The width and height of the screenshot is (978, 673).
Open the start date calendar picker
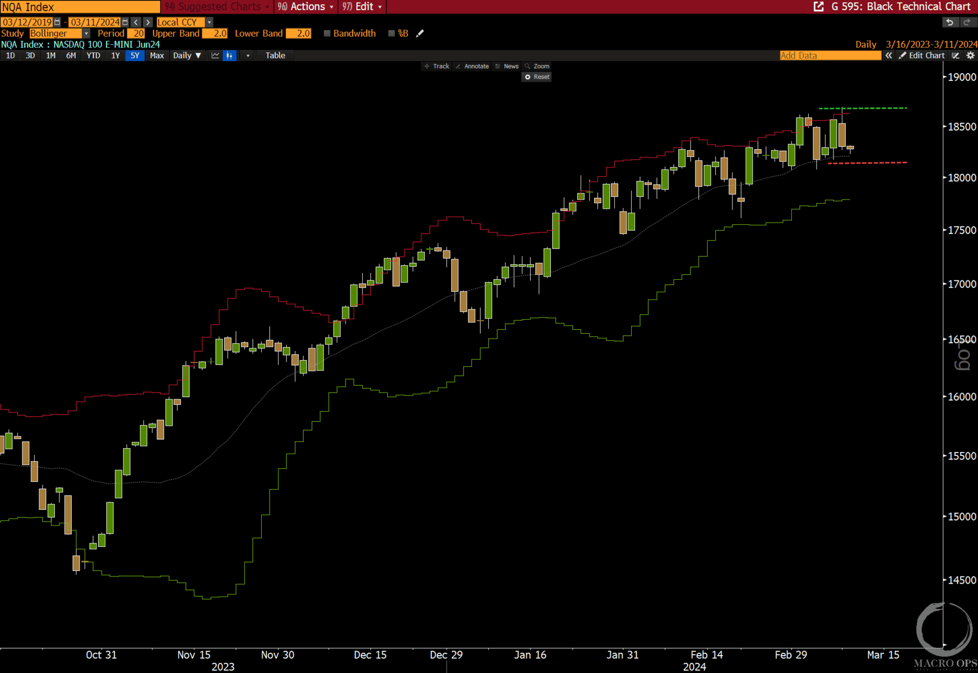[57, 22]
